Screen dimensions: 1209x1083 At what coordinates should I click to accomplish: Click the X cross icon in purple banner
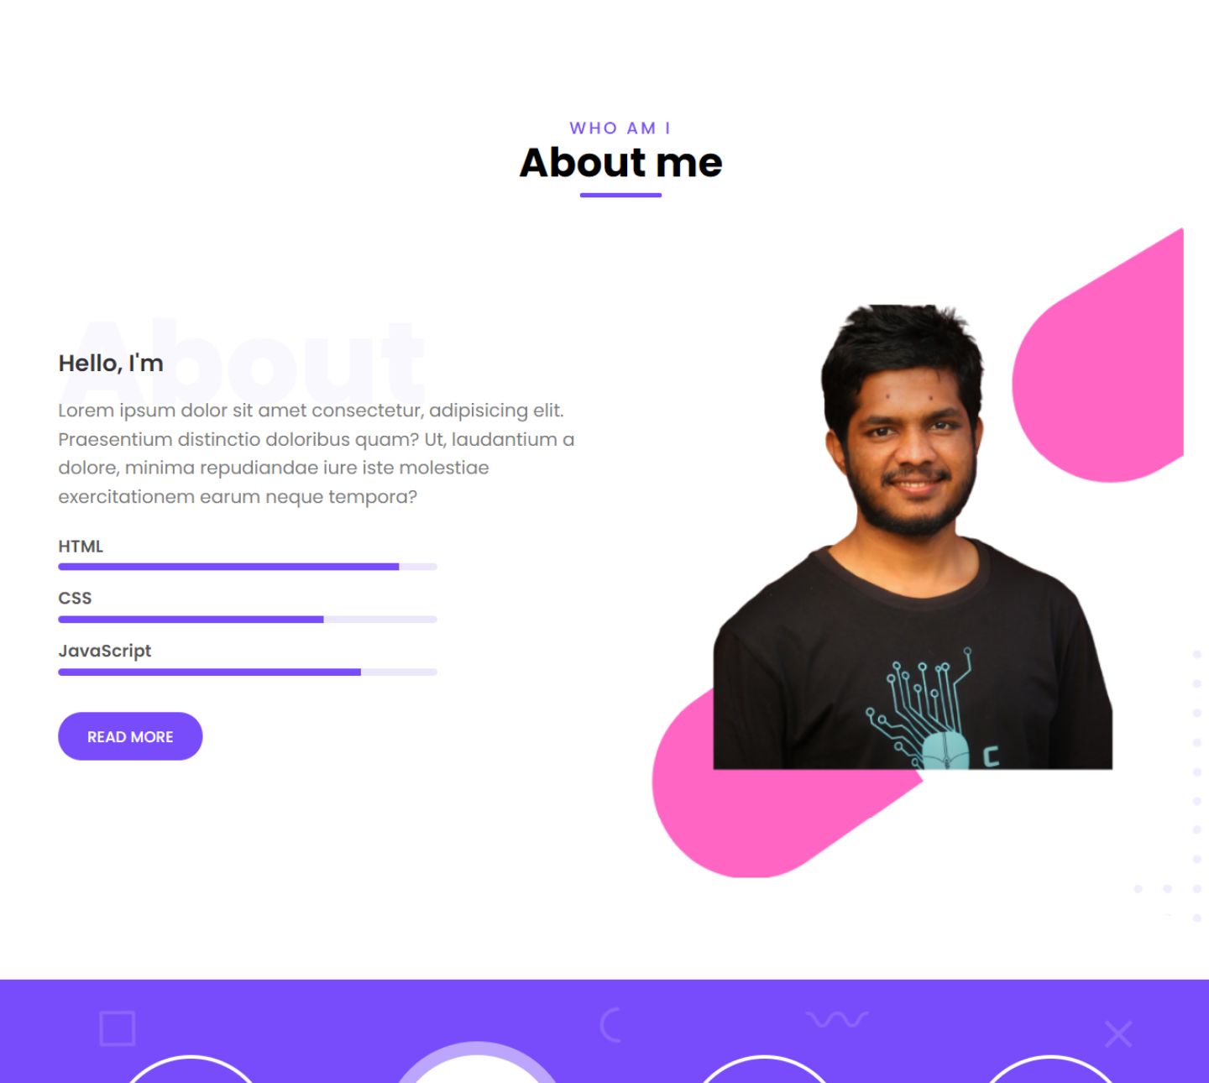click(1118, 1033)
